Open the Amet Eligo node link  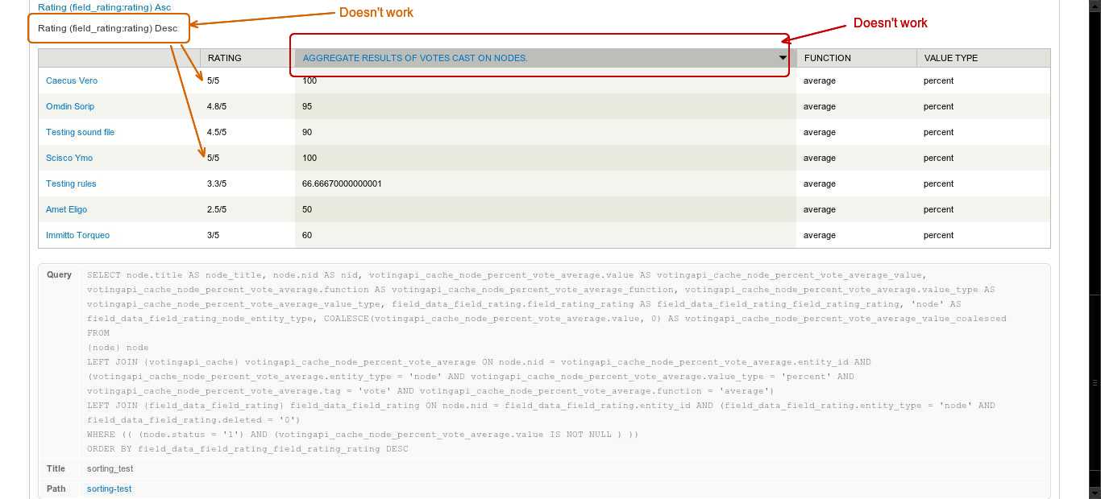(x=66, y=209)
